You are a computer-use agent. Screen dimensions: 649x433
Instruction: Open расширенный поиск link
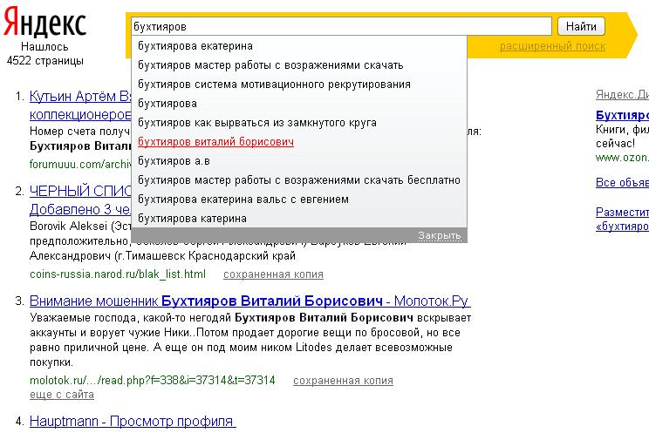point(552,46)
